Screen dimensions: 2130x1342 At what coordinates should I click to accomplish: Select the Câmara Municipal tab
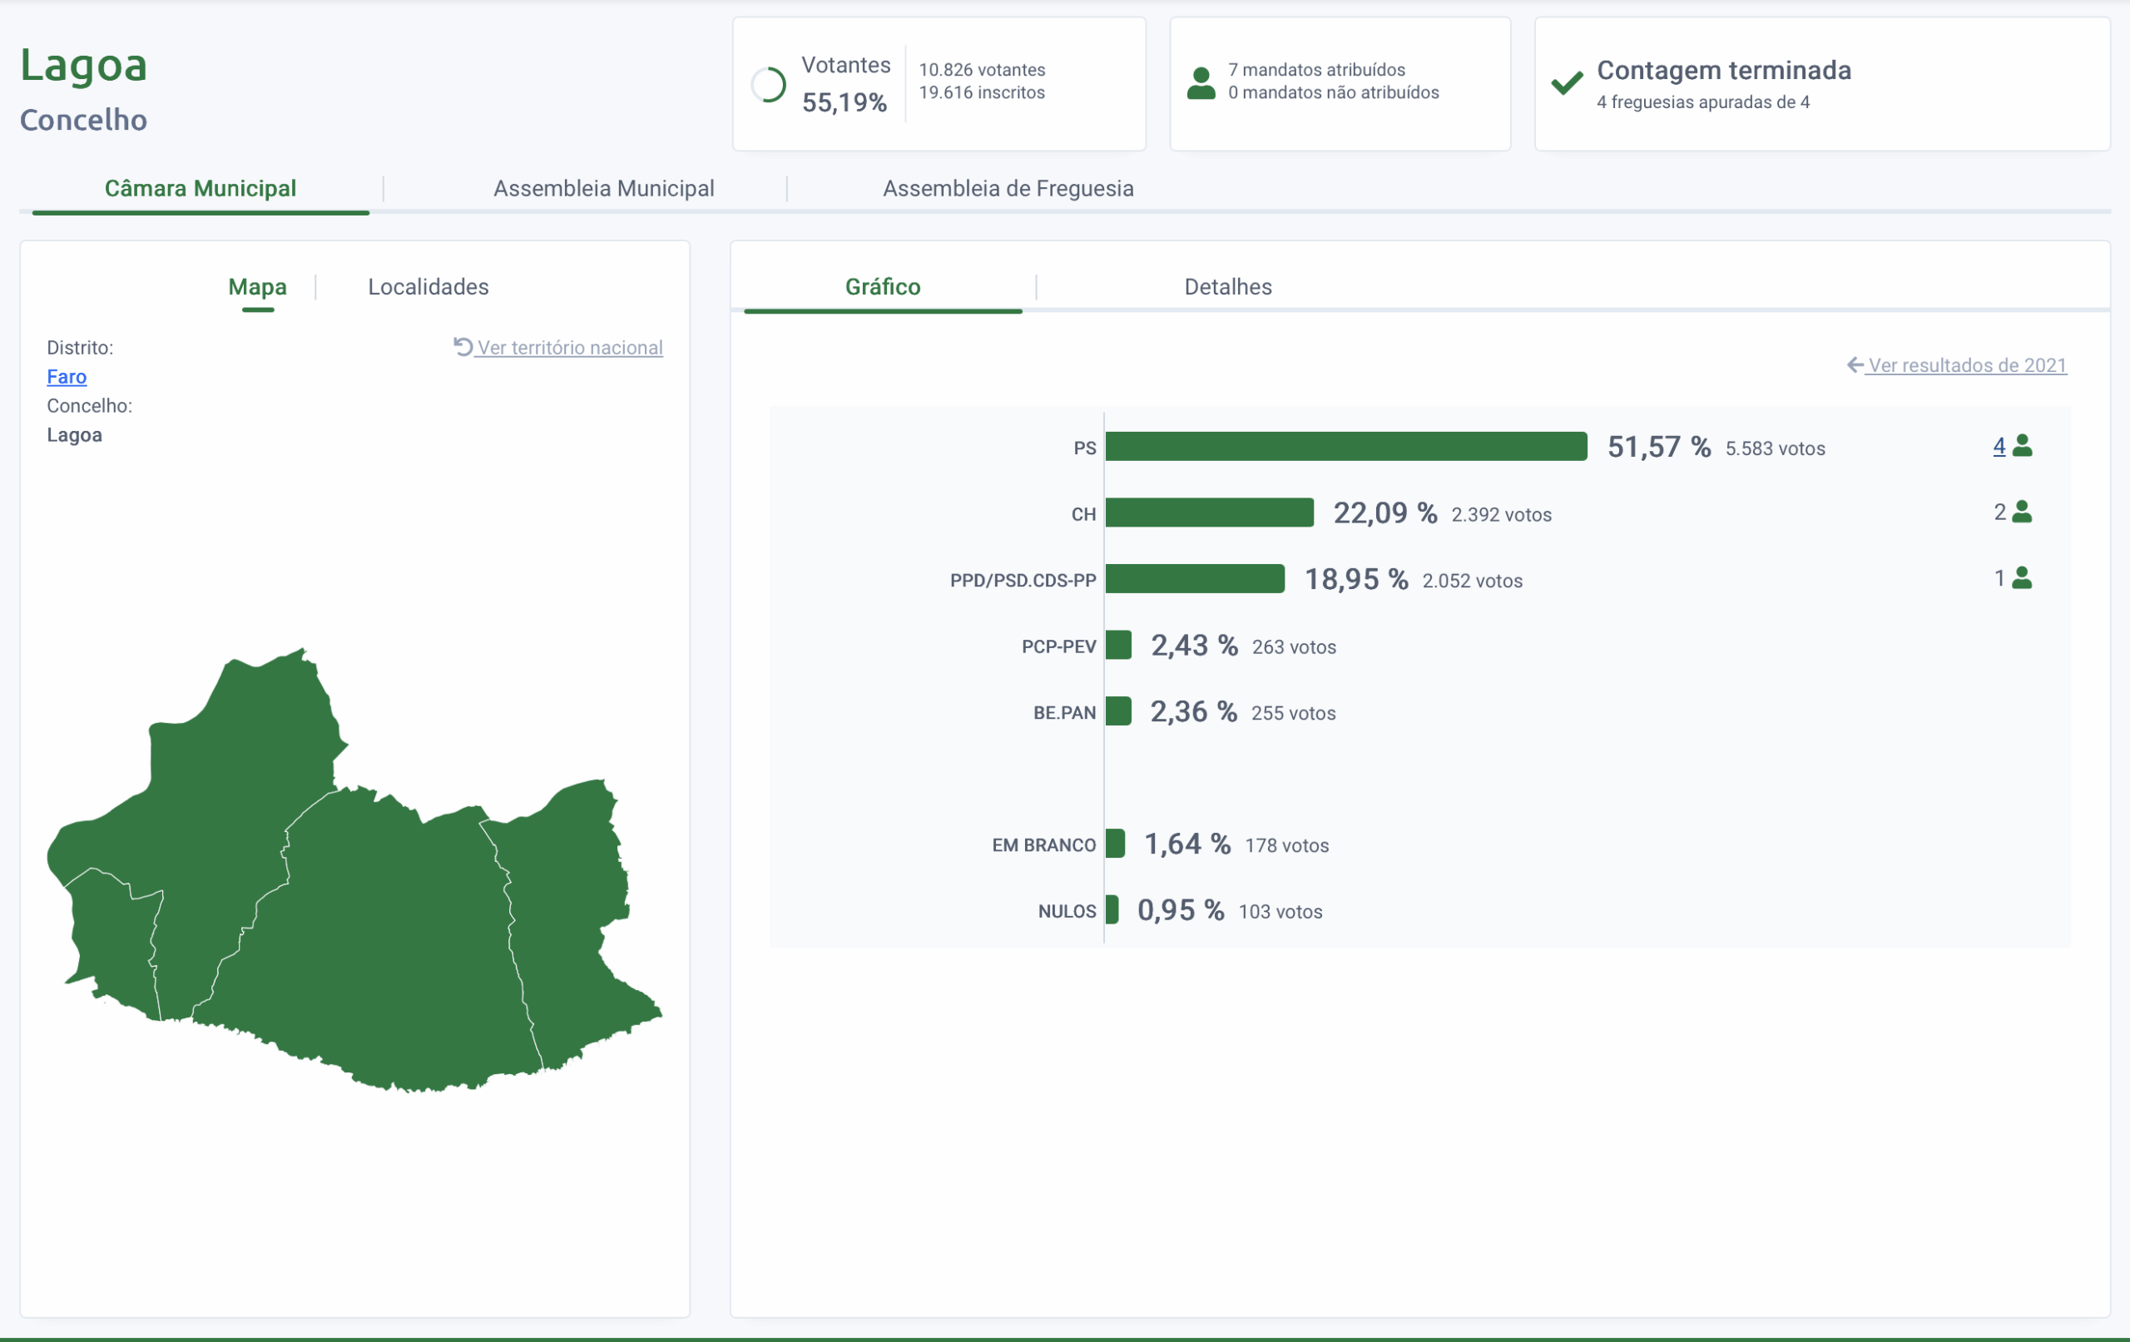point(200,188)
